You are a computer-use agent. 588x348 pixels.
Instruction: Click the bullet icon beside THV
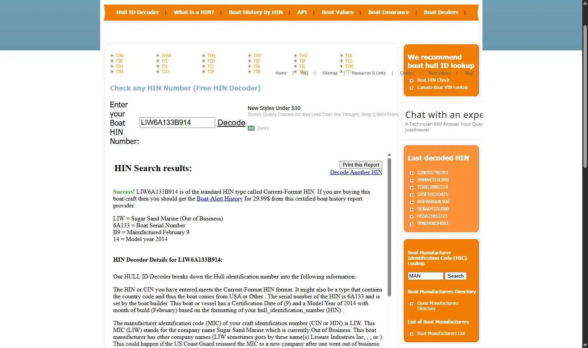pos(112,56)
